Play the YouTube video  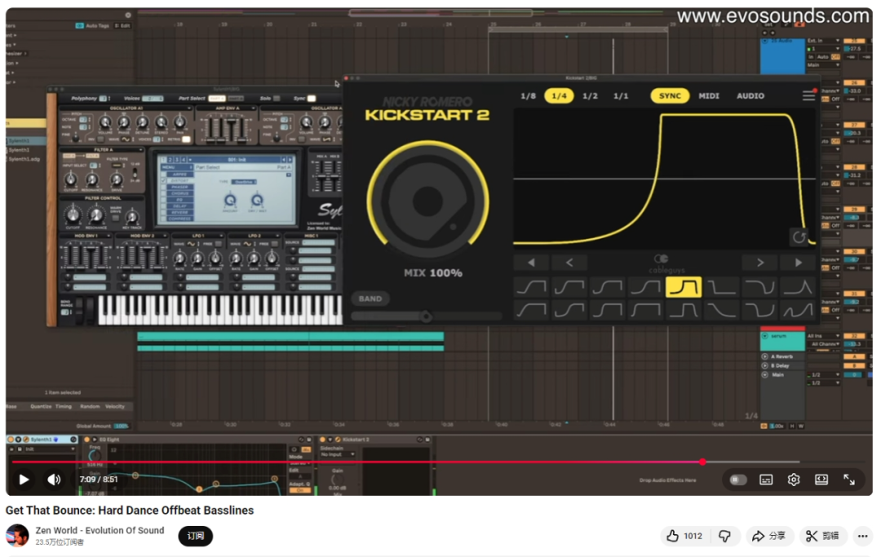[24, 480]
